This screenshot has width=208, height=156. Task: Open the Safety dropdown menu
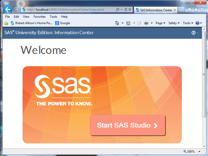click(x=174, y=23)
